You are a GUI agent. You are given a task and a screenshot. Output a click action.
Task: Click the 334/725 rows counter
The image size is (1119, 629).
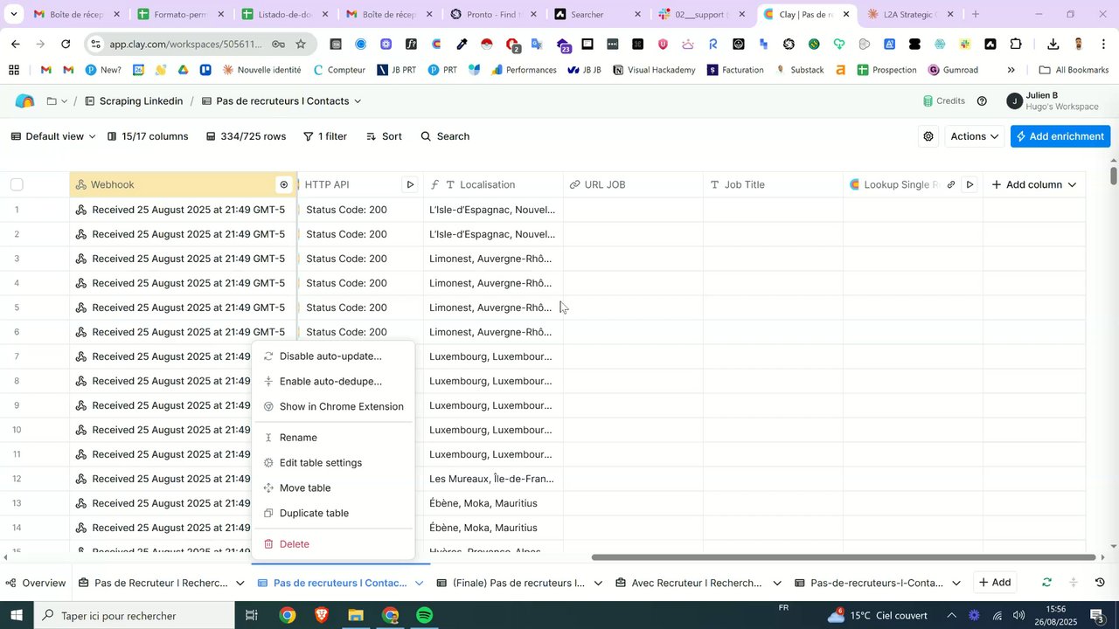point(246,136)
